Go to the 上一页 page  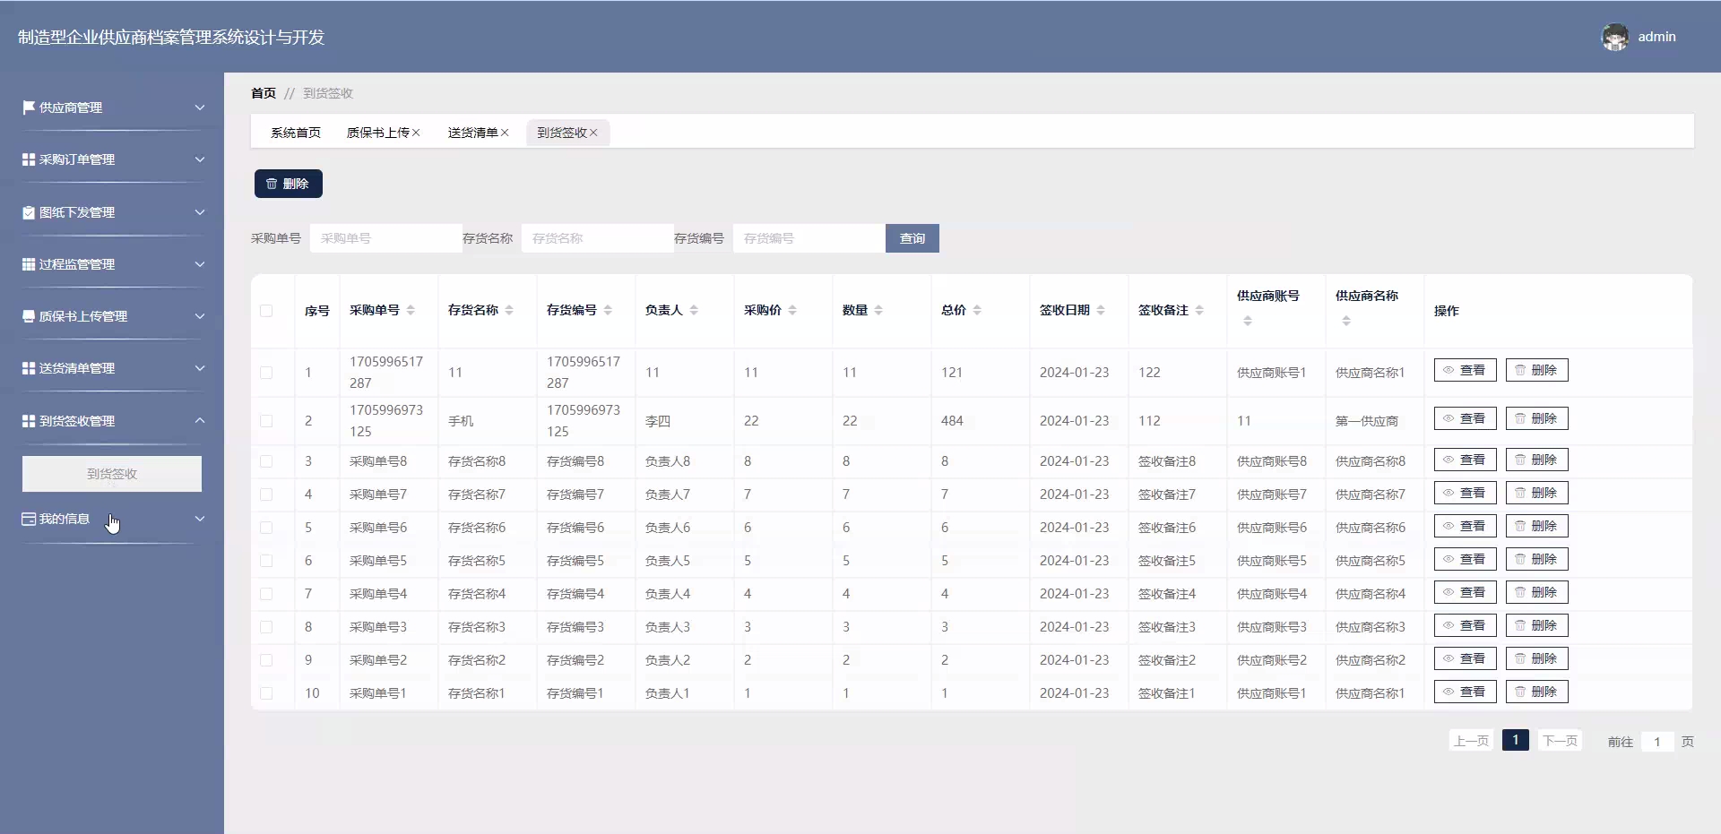pyautogui.click(x=1471, y=741)
